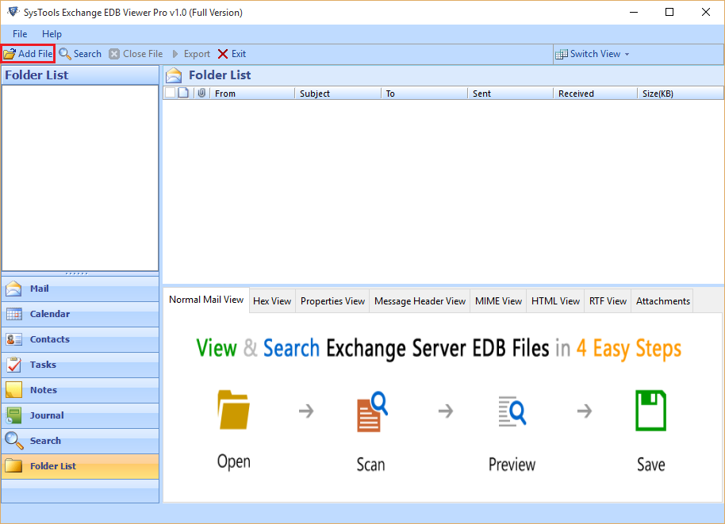Select the Mail navigation item
The height and width of the screenshot is (524, 725).
click(x=80, y=289)
